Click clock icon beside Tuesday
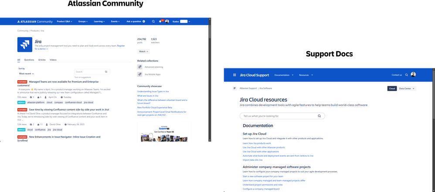 61,97
